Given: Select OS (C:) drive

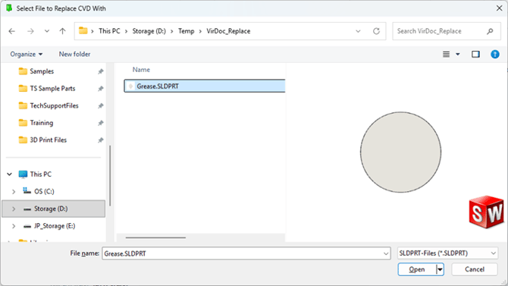Looking at the screenshot, I should coord(44,192).
